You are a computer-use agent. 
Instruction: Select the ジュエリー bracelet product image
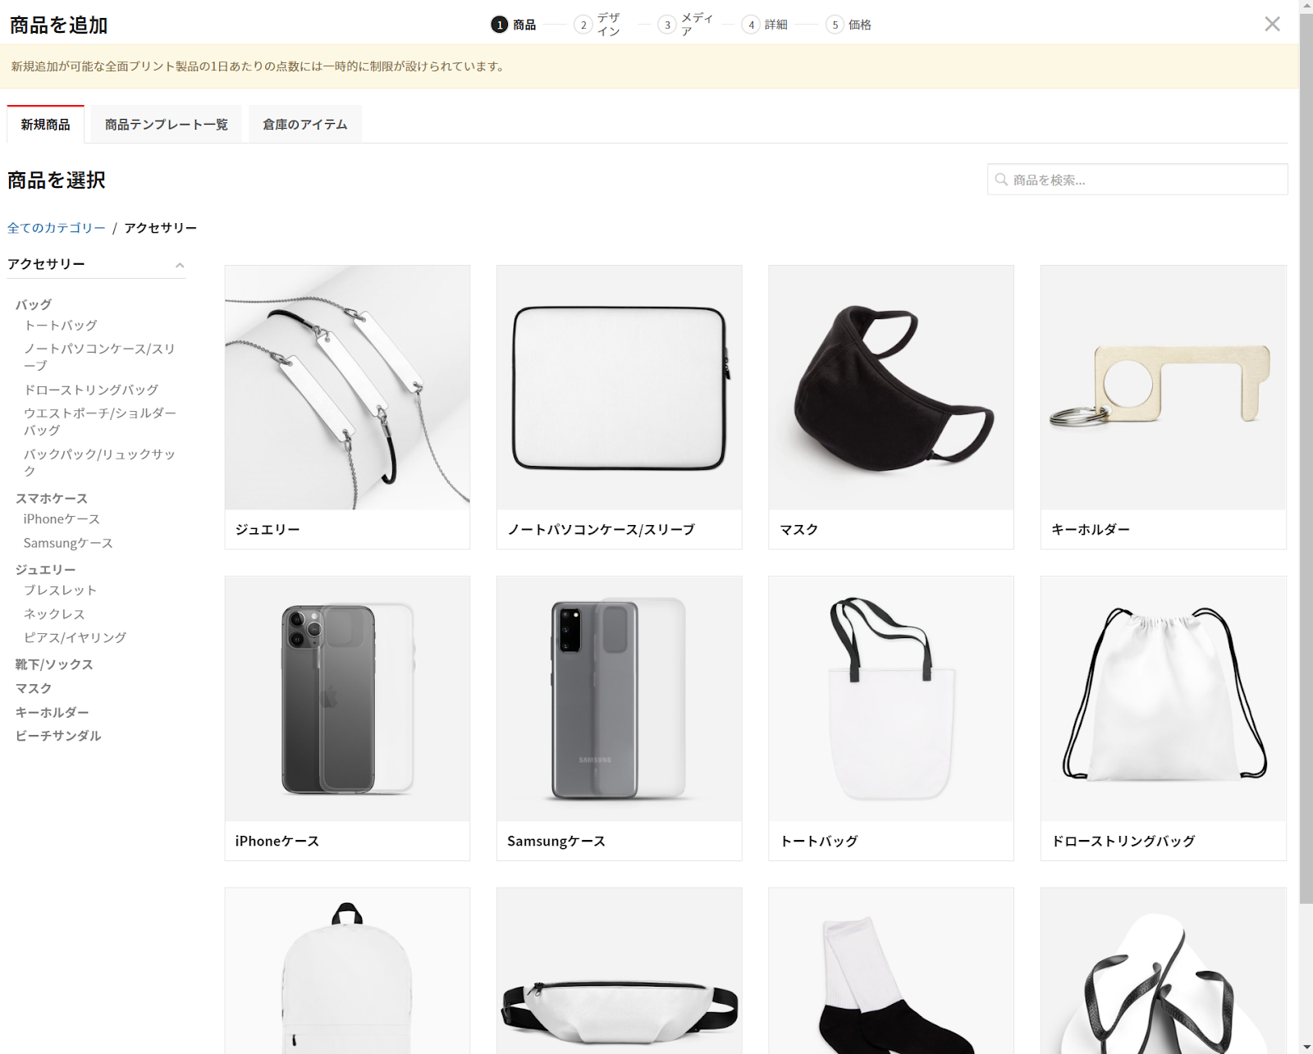347,387
